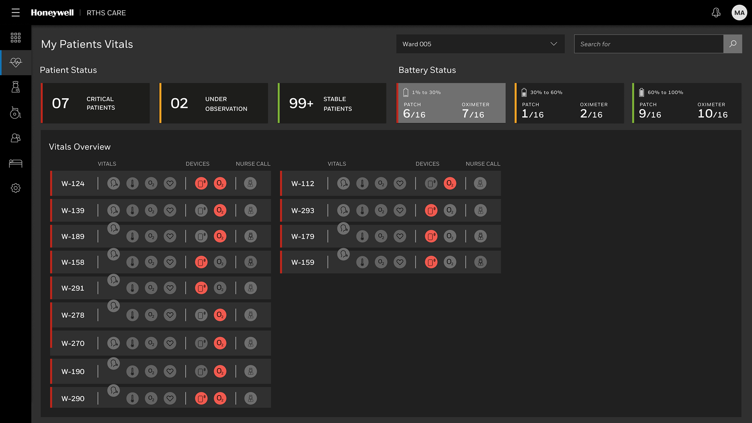Open the settings gear in the sidebar
This screenshot has width=752, height=423.
(16, 188)
